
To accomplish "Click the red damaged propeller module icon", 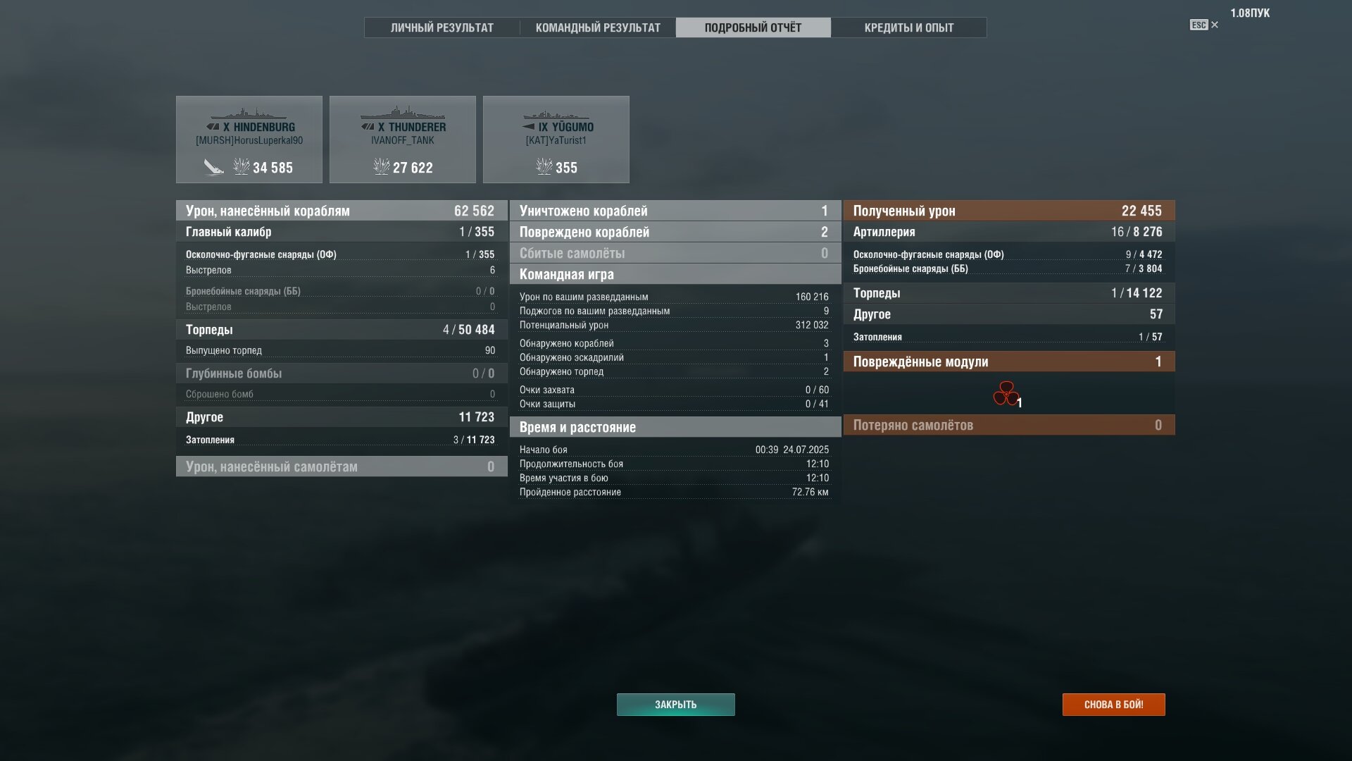I will click(x=1006, y=394).
